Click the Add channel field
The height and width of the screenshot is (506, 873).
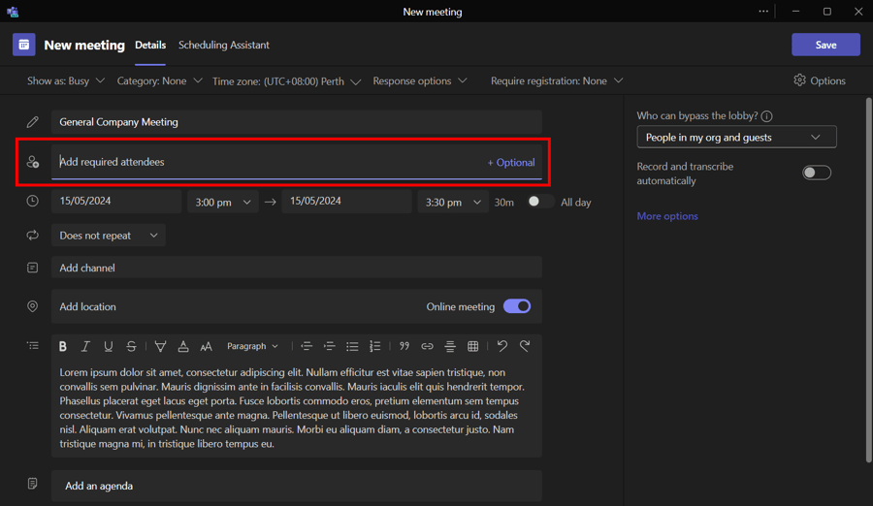(x=296, y=268)
